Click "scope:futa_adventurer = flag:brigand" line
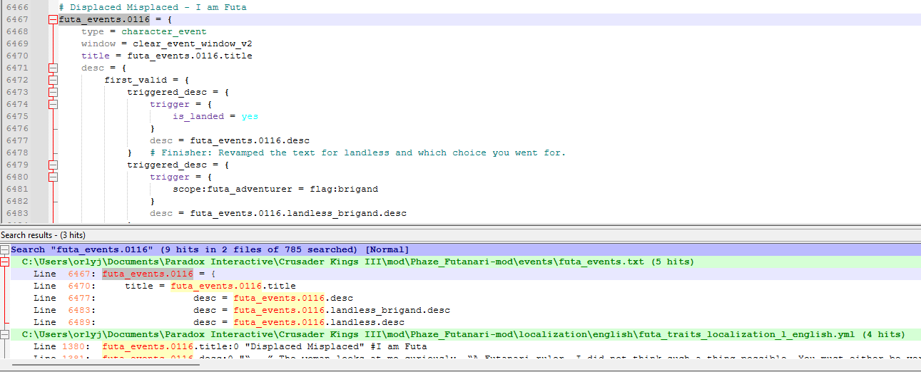This screenshot has height=372, width=921. click(x=275, y=189)
